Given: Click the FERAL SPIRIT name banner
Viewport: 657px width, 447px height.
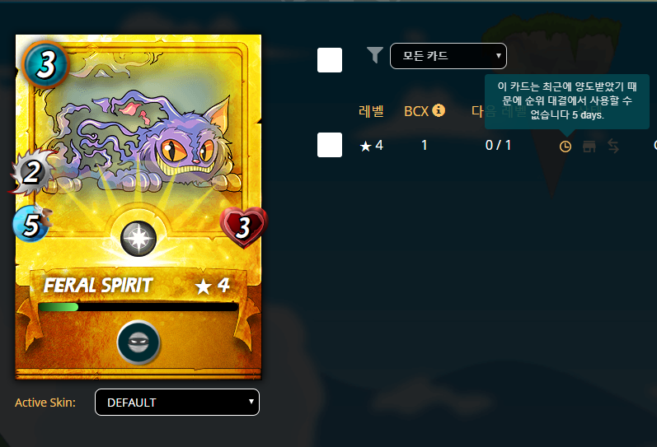Looking at the screenshot, I should pyautogui.click(x=138, y=286).
